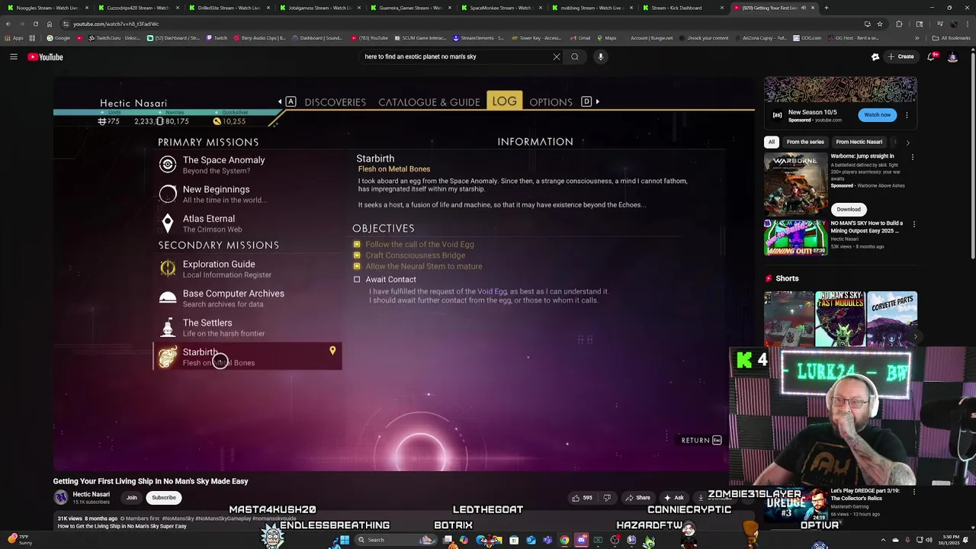Image resolution: width=976 pixels, height=549 pixels.
Task: Select 'From the series' filter chip
Action: point(805,142)
